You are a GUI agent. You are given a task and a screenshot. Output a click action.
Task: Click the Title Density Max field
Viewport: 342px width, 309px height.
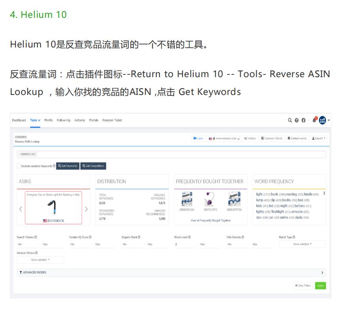(x=262, y=244)
